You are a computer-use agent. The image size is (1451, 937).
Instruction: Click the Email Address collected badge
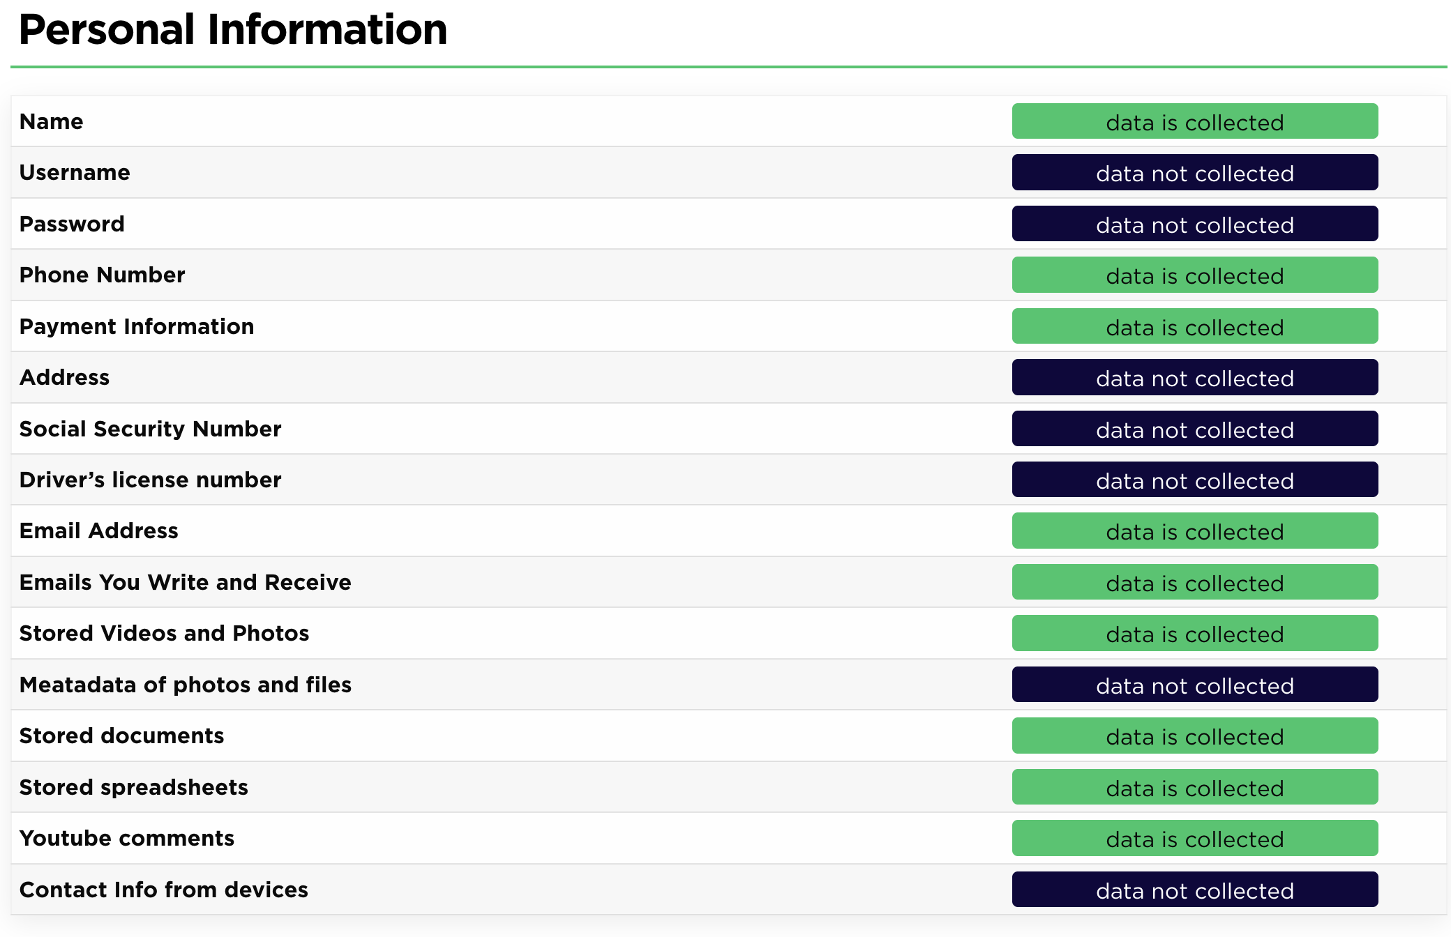pyautogui.click(x=1194, y=531)
